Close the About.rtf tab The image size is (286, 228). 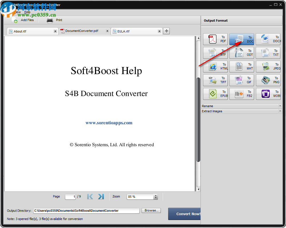tap(55, 31)
